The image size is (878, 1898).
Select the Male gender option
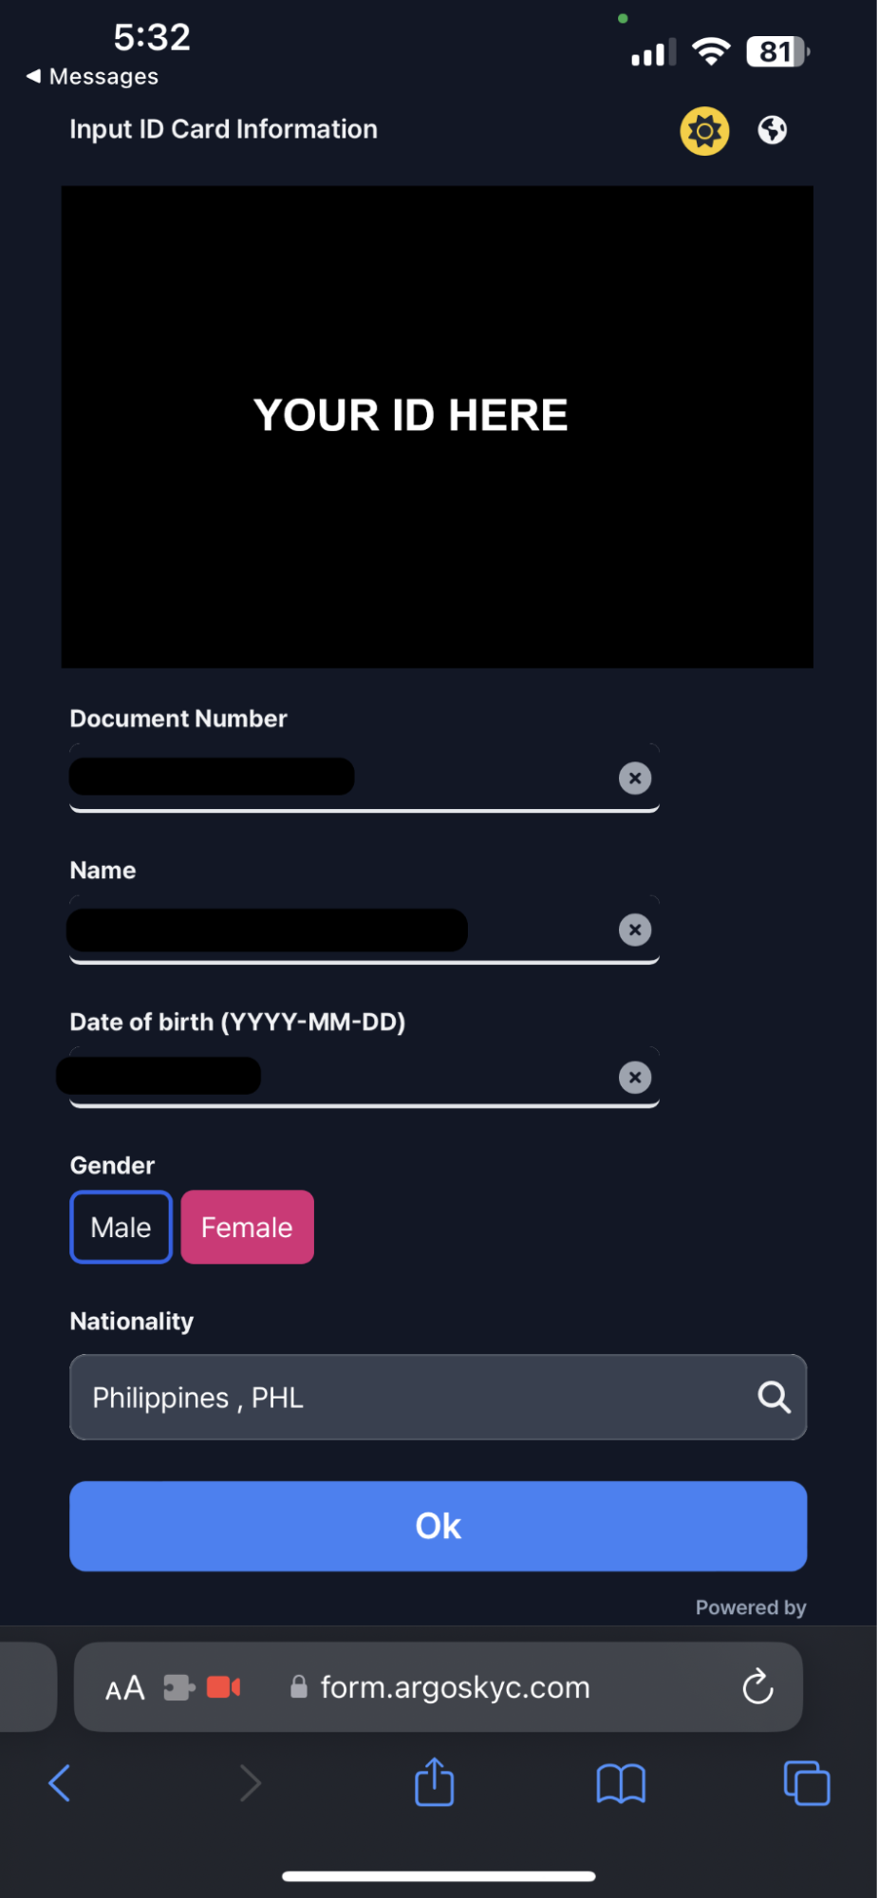(x=121, y=1227)
